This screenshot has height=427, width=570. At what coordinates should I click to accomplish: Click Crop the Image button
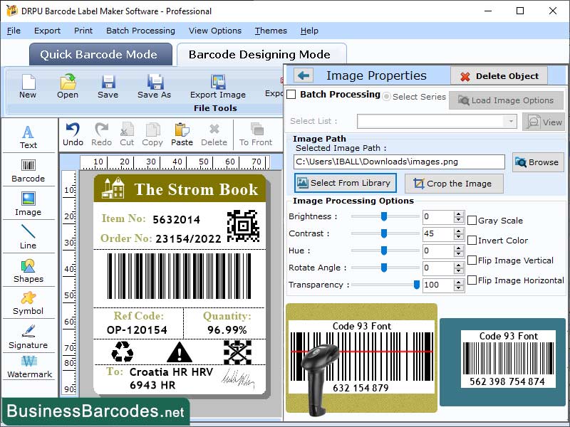coord(454,184)
